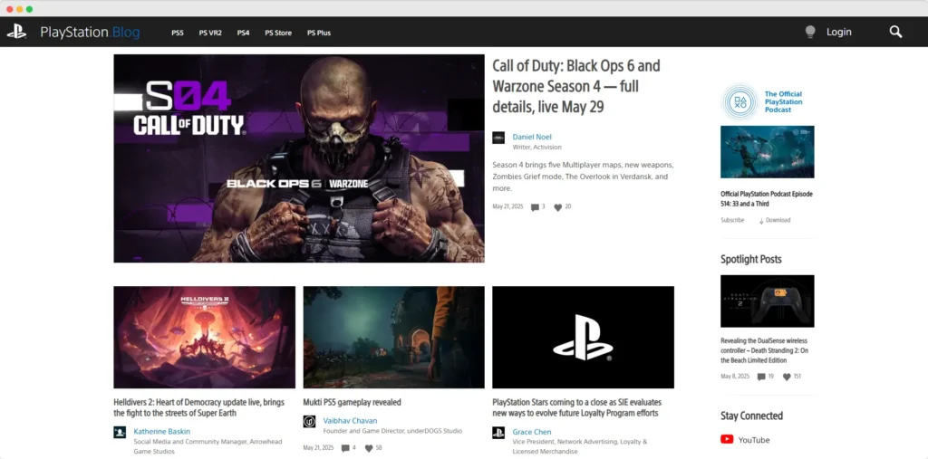Go to PlayStation.Blog home title
The height and width of the screenshot is (459, 928).
(x=90, y=33)
